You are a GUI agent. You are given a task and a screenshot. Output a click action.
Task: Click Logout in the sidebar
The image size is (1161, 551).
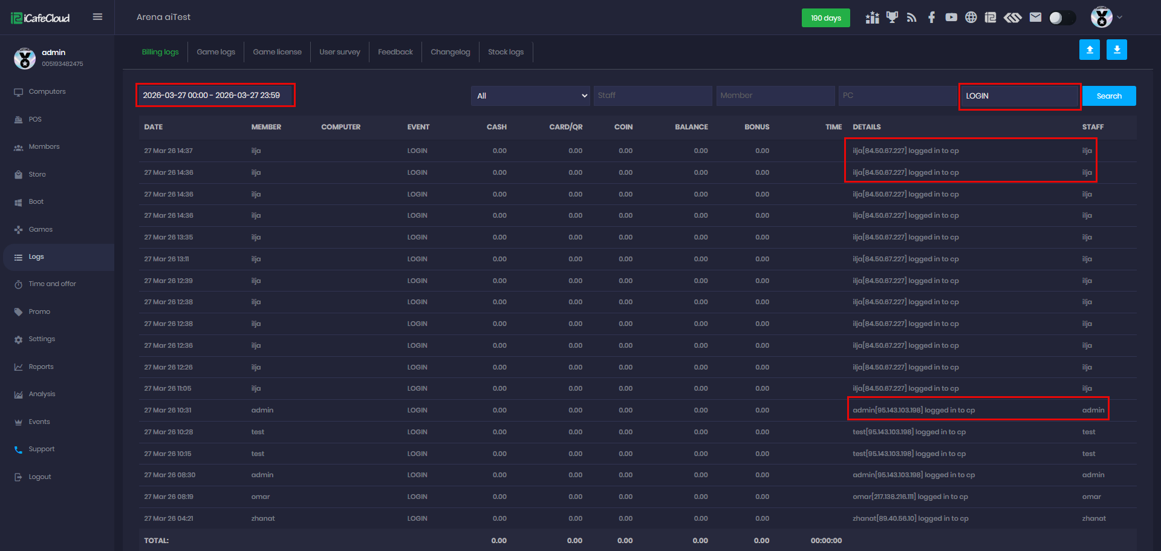coord(40,477)
